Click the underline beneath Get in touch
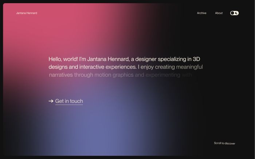The image size is (255, 159). pos(69,105)
